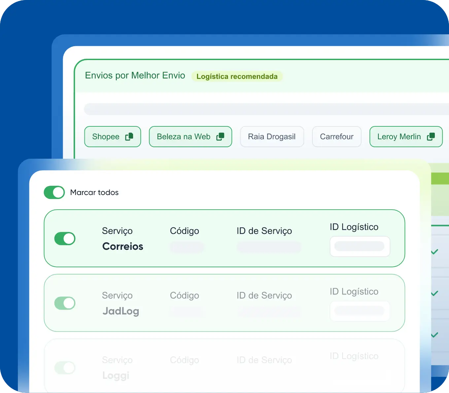The width and height of the screenshot is (449, 393).
Task: Disable the JadLog service toggle
Action: (x=65, y=303)
